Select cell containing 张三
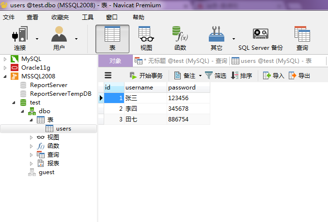 [x=146, y=98]
